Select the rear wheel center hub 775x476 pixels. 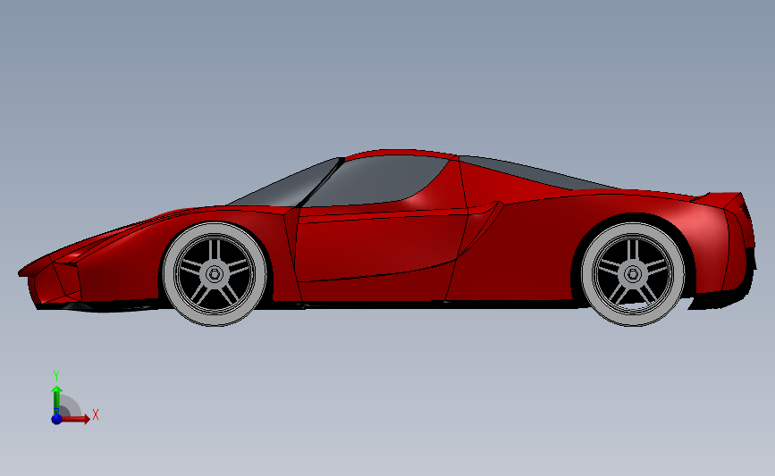(633, 274)
